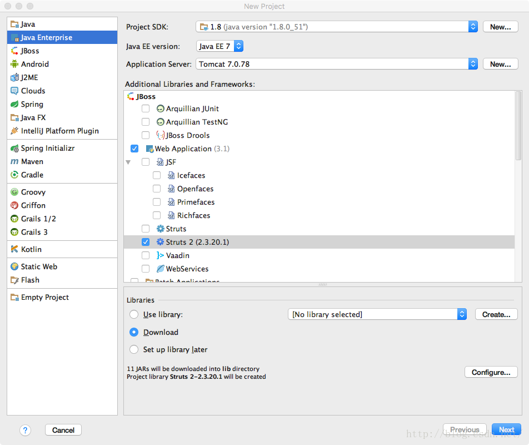Click the Gradle icon
The width and height of the screenshot is (529, 445).
click(14, 175)
